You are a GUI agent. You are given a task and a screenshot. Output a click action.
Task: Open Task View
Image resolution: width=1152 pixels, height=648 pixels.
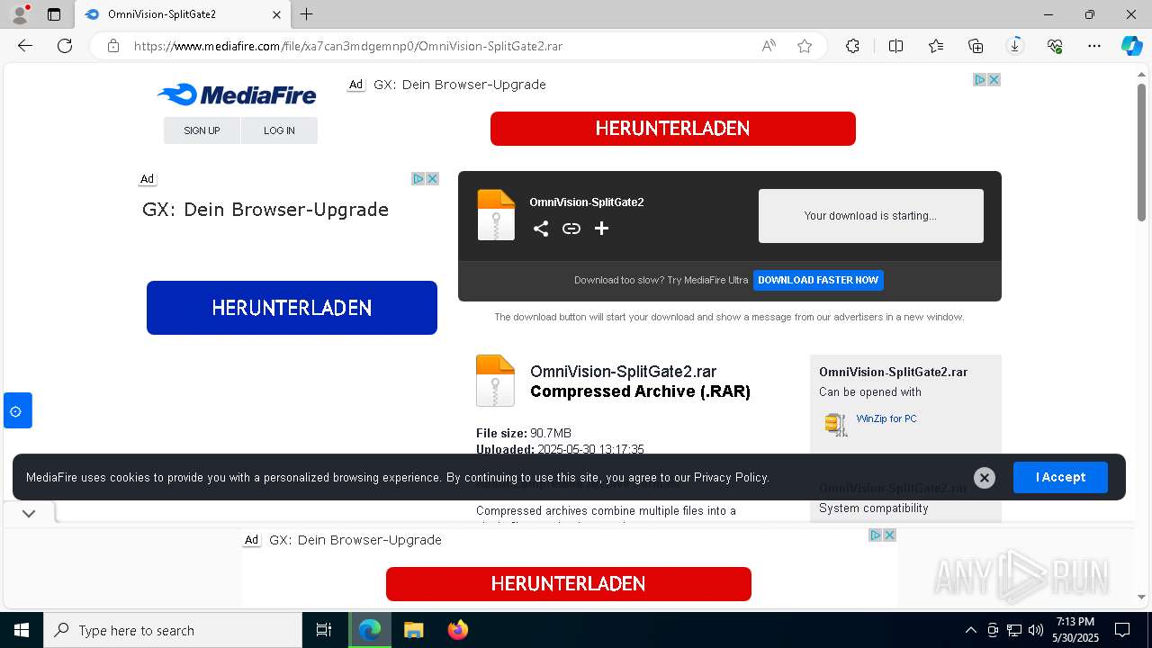(324, 630)
